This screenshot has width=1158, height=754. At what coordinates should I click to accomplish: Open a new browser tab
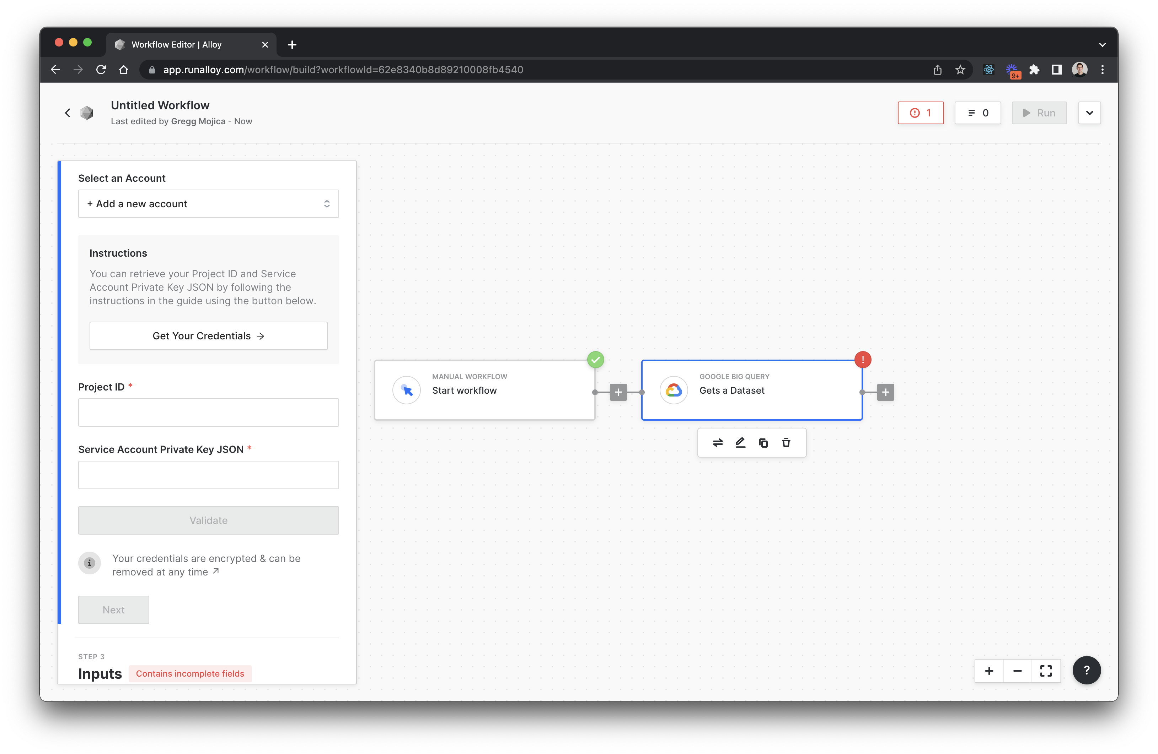292,45
